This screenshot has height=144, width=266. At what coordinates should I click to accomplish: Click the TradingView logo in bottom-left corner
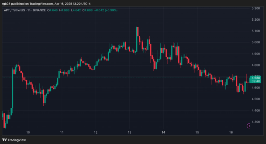click(15, 139)
